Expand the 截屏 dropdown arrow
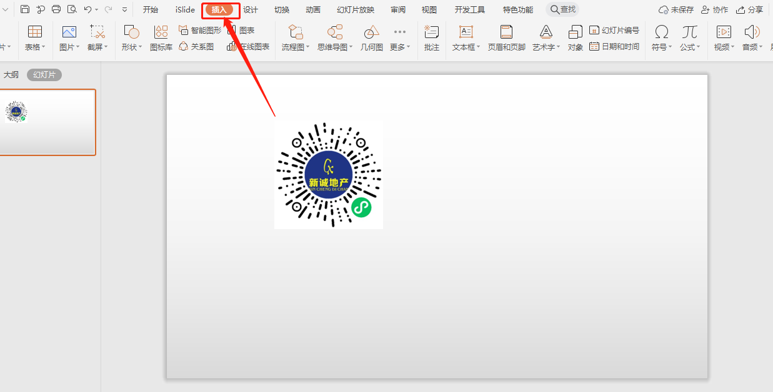This screenshot has height=392, width=773. [106, 47]
